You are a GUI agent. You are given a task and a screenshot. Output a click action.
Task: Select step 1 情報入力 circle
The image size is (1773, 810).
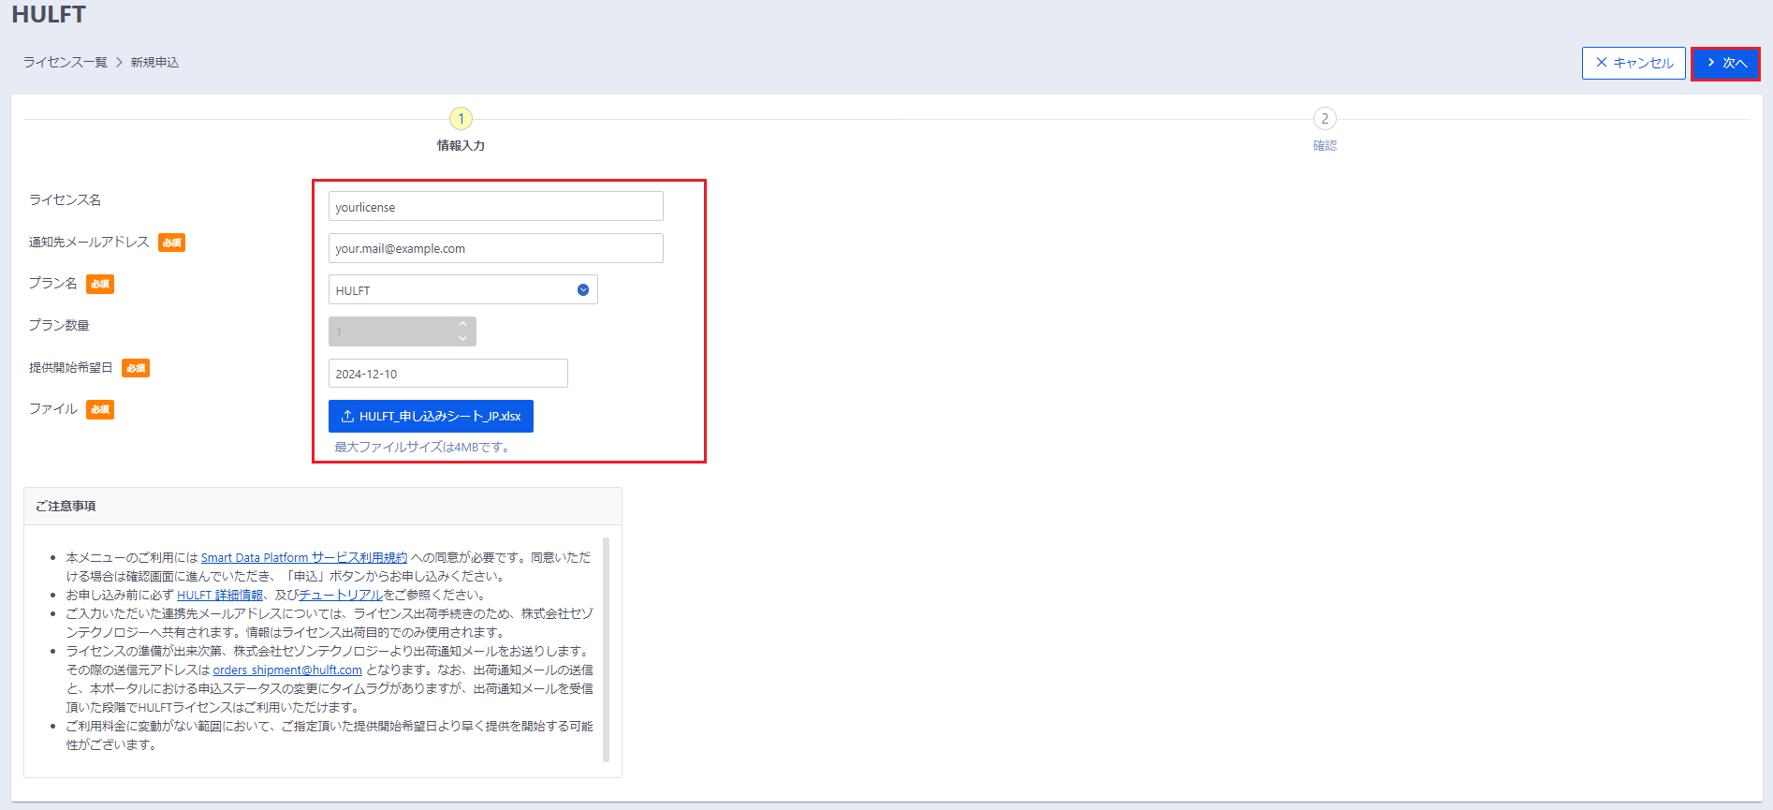tap(461, 119)
